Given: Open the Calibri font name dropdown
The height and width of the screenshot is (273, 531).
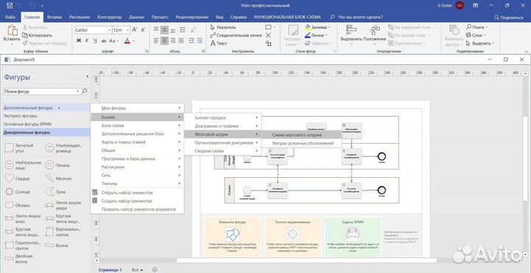Looking at the screenshot, I should [x=109, y=30].
